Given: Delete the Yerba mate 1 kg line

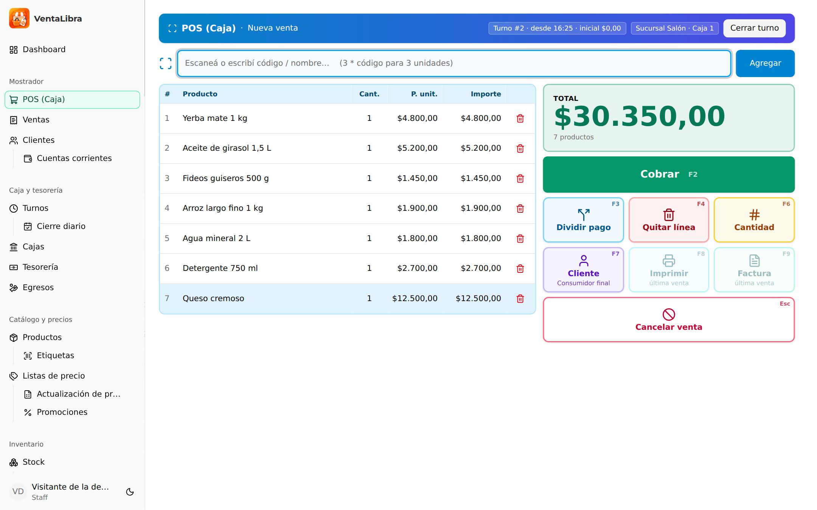Looking at the screenshot, I should [520, 118].
